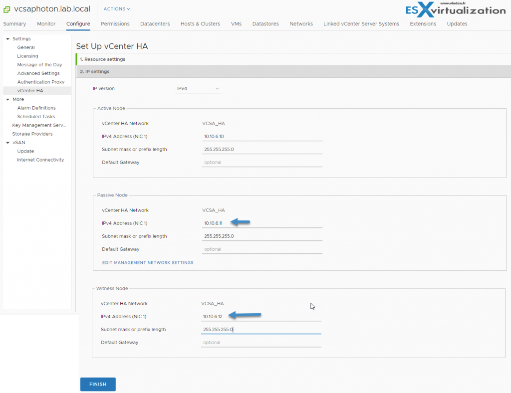Open Authentication Proxy settings

[x=41, y=82]
